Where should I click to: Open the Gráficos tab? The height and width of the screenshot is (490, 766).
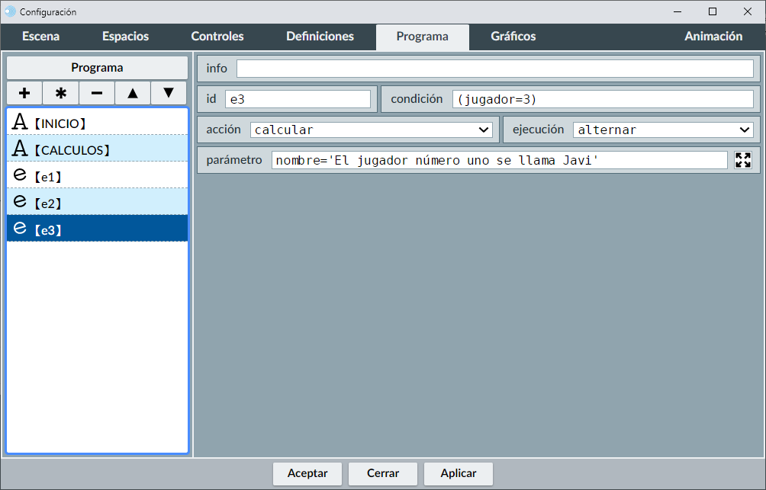coord(513,37)
